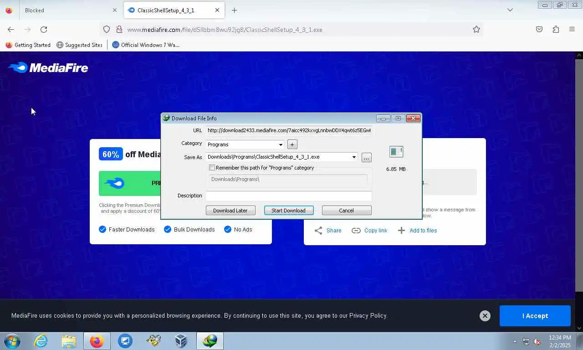Click the 6.85 MB file size text
The image size is (583, 350).
396,169
